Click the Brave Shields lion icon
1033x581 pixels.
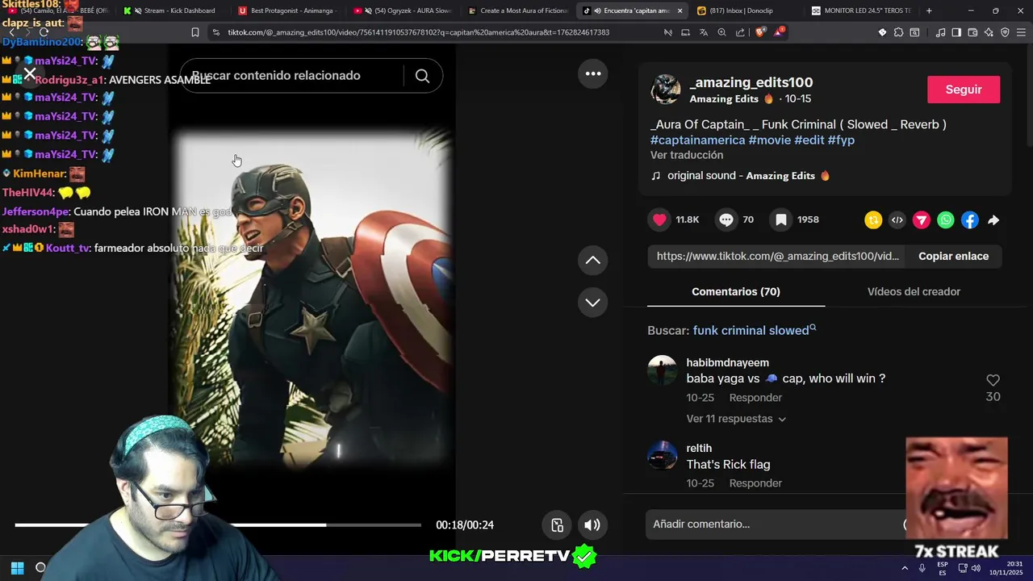760,32
